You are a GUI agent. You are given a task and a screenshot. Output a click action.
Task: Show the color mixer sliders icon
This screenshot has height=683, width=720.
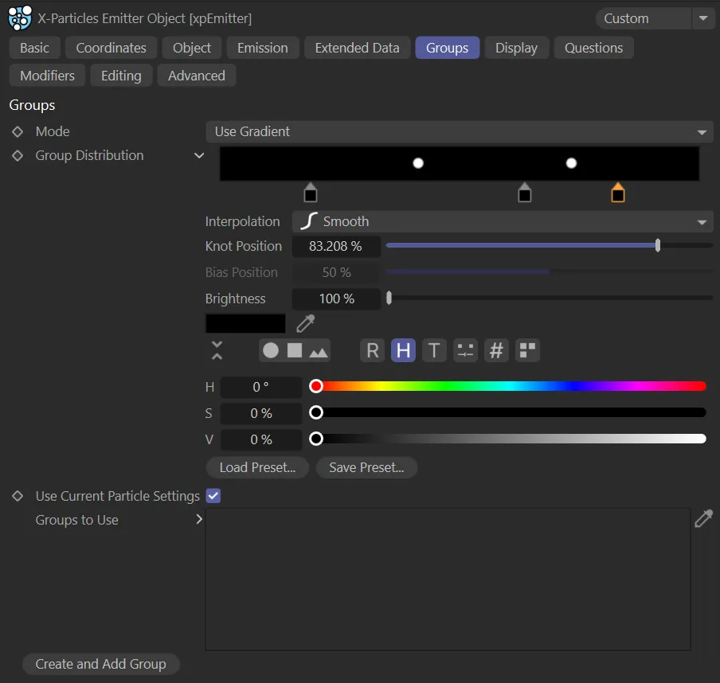click(465, 350)
